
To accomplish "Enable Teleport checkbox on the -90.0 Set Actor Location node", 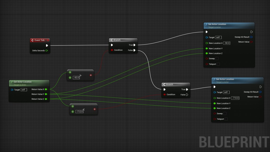I will click(218, 64).
